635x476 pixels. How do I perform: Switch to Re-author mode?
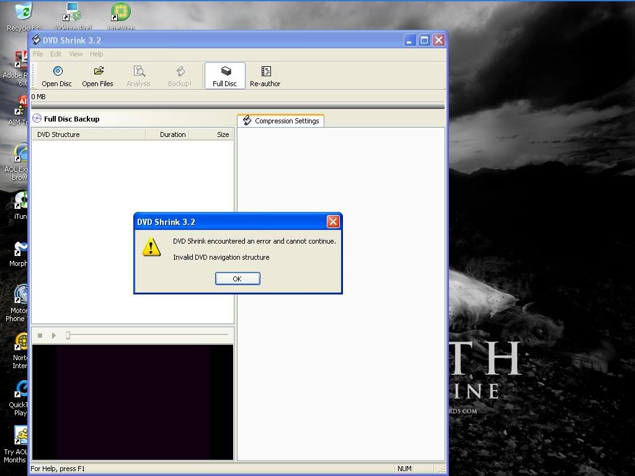pyautogui.click(x=265, y=76)
